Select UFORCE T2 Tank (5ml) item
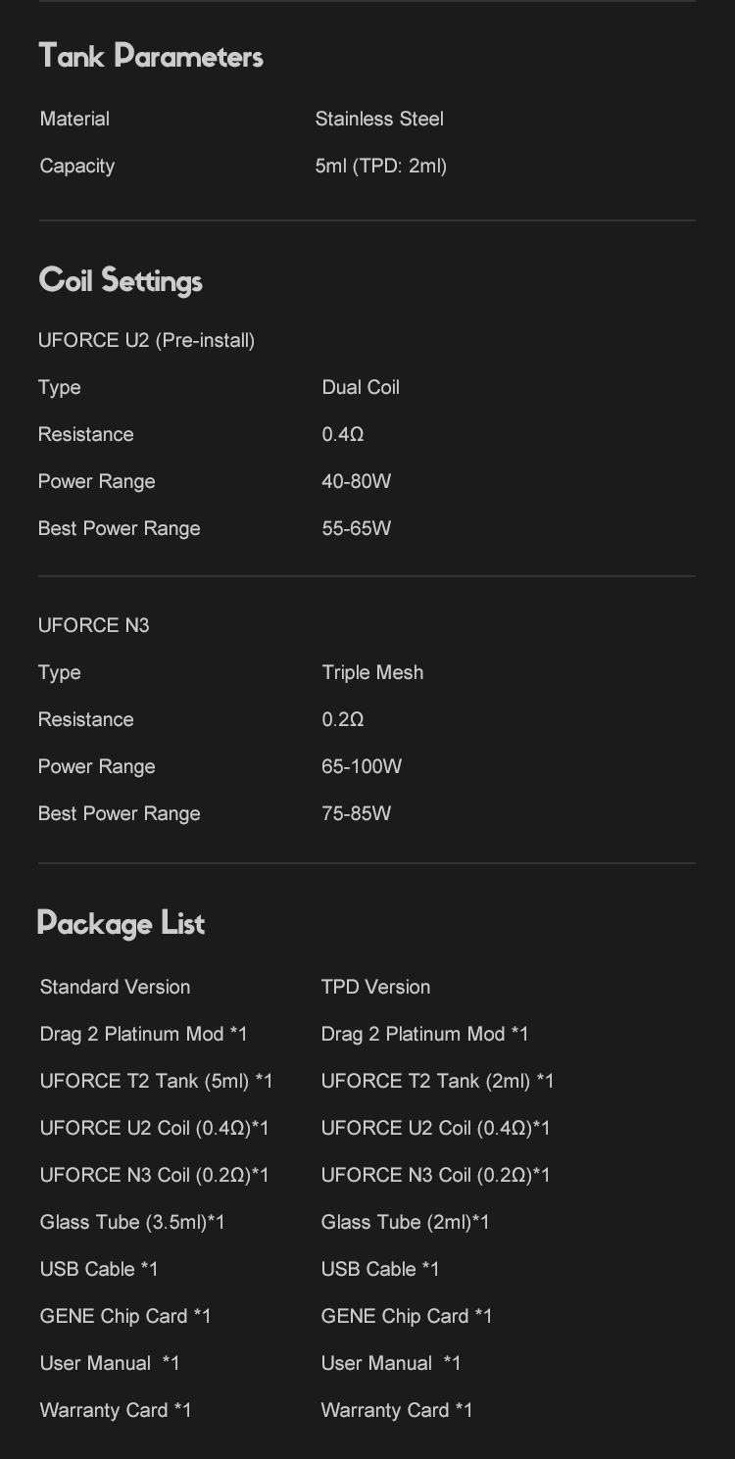The width and height of the screenshot is (735, 1459). click(156, 1081)
